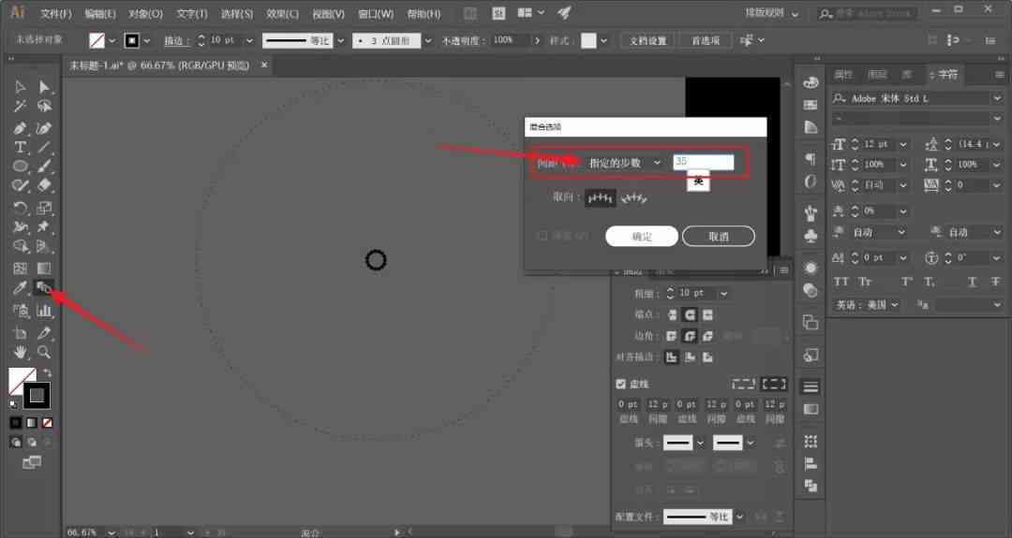The height and width of the screenshot is (538, 1012).
Task: Click the Stroke label link in control bar
Action: pyautogui.click(x=175, y=40)
